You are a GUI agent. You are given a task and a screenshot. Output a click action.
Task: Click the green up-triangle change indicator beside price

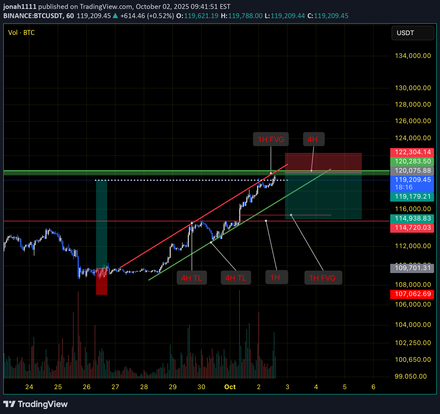coord(115,16)
